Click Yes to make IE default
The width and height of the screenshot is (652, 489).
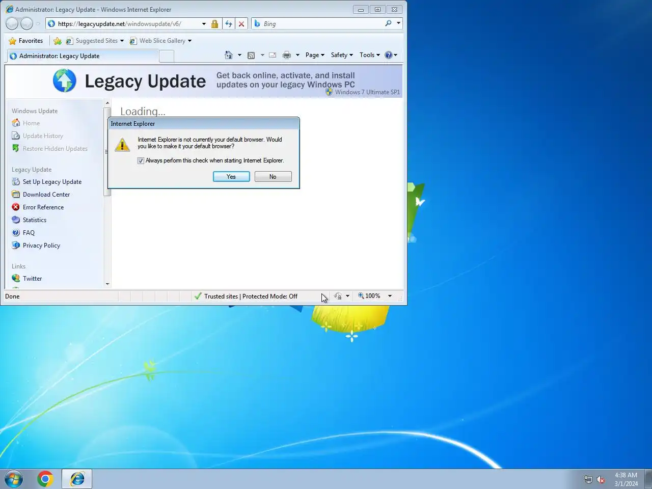click(x=231, y=177)
